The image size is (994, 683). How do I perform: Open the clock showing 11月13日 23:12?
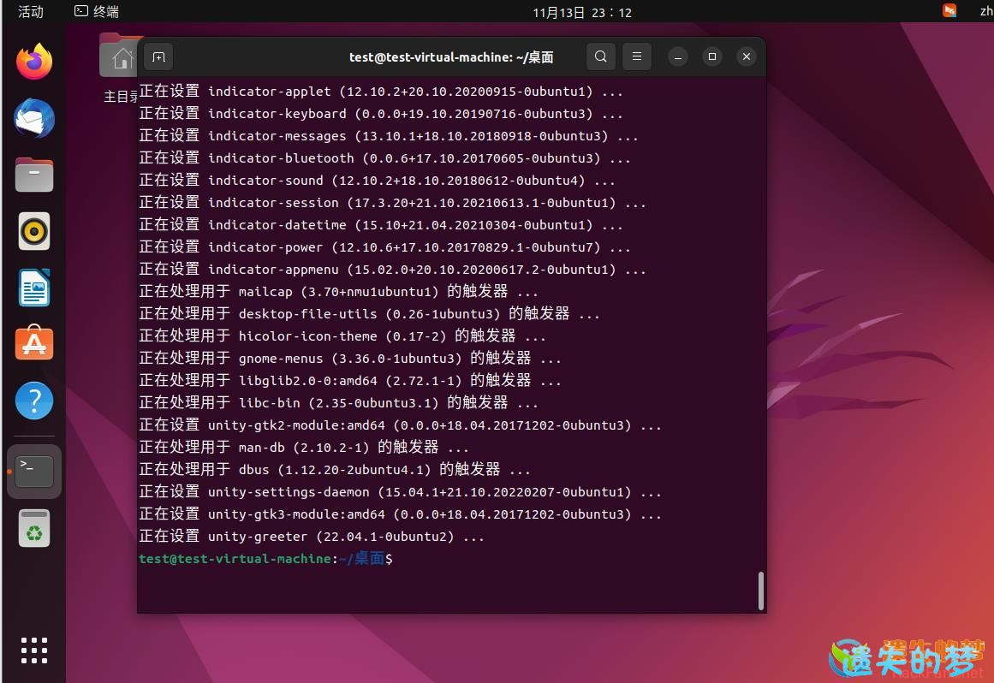point(582,13)
